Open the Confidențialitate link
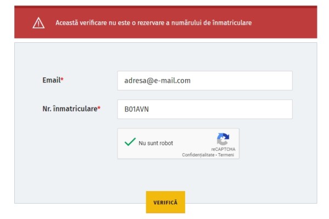 (x=198, y=155)
